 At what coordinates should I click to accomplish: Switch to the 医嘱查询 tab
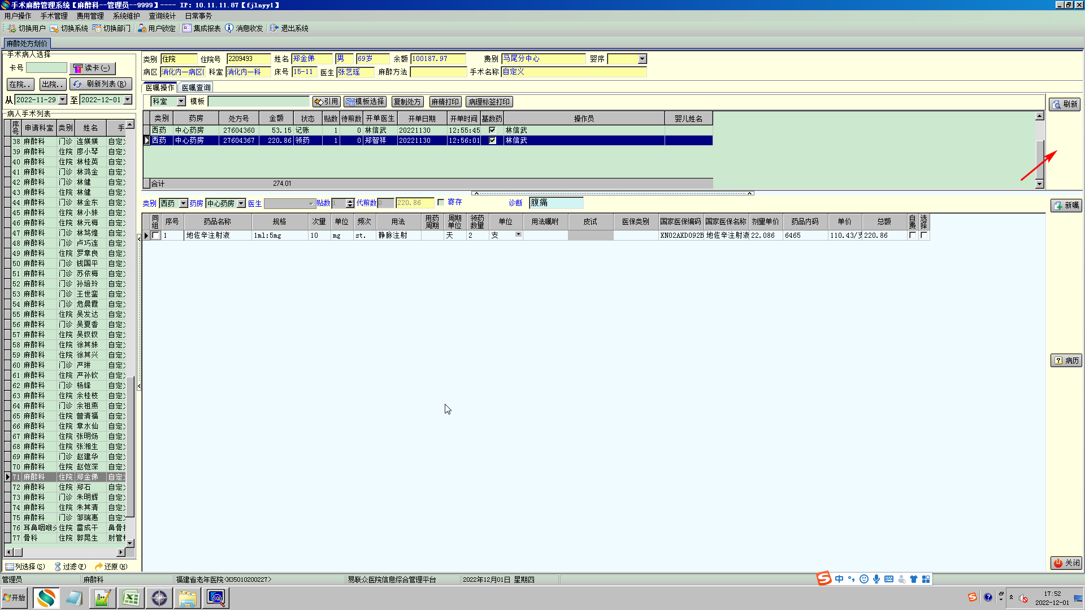coord(196,88)
